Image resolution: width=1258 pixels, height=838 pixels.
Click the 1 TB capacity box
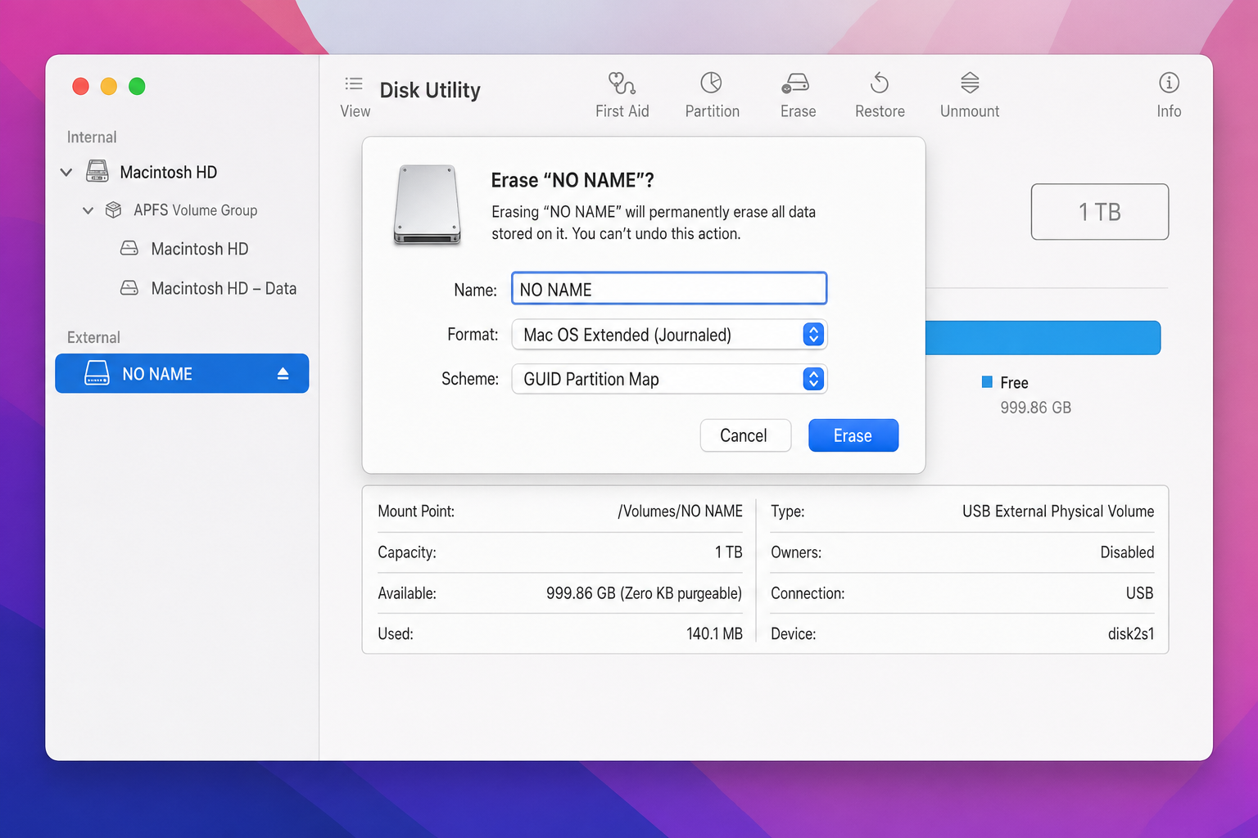pos(1100,212)
